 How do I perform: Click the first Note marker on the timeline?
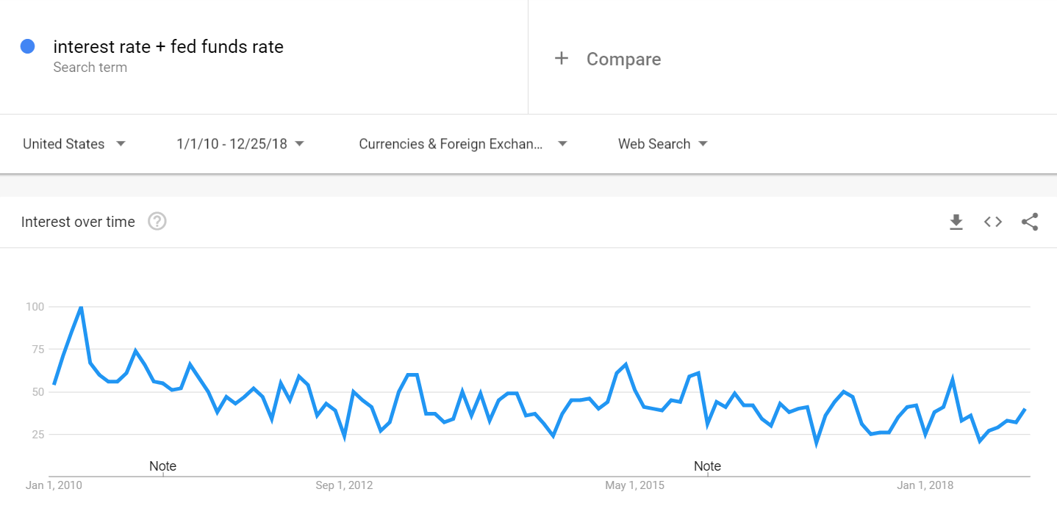[x=162, y=466]
